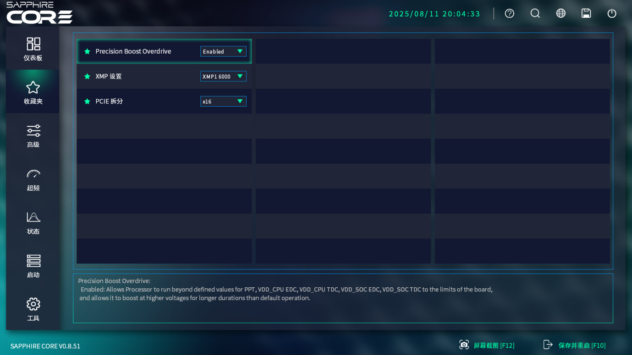The width and height of the screenshot is (632, 355).
Task: Click the save floppy disk icon
Action: (x=586, y=13)
